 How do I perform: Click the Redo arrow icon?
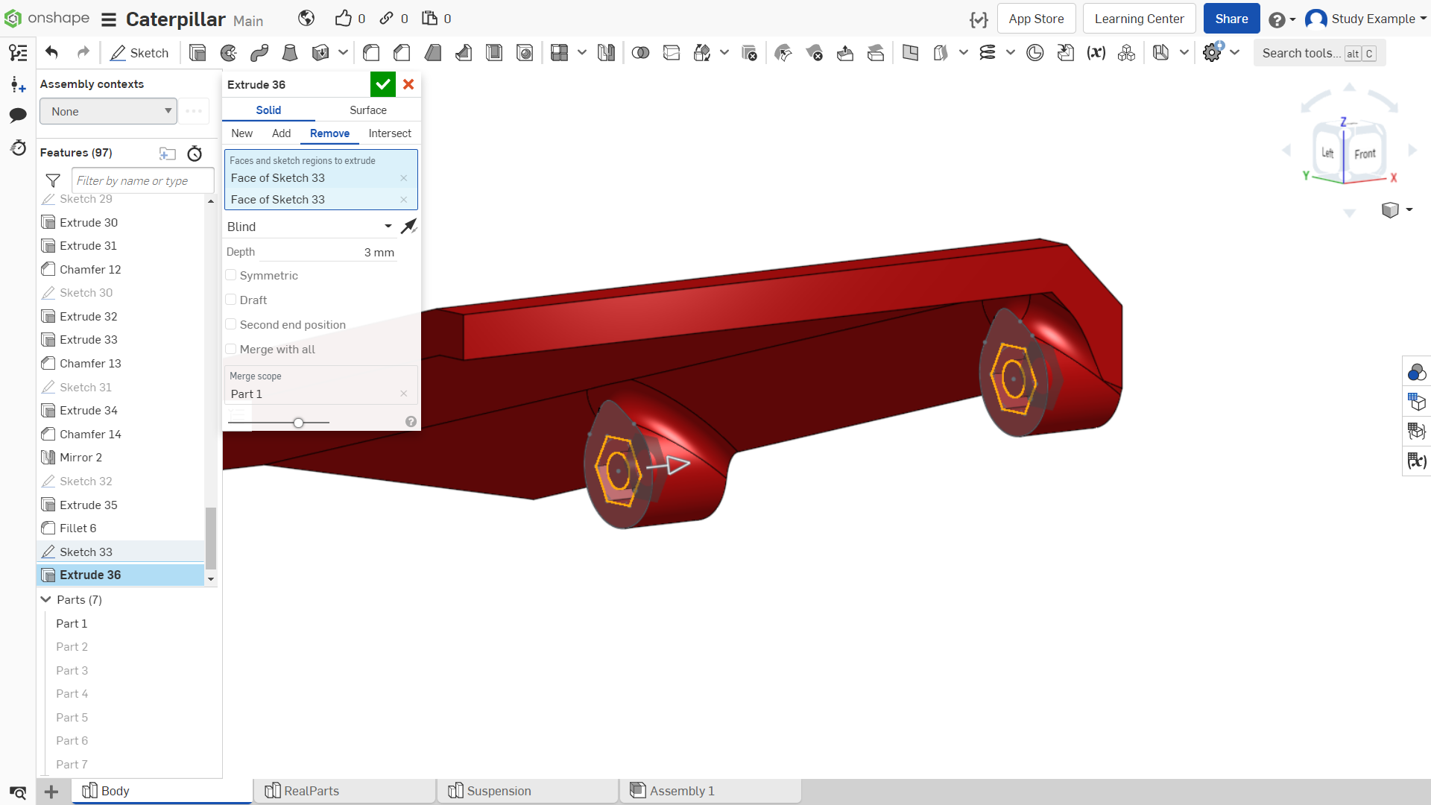click(x=83, y=53)
